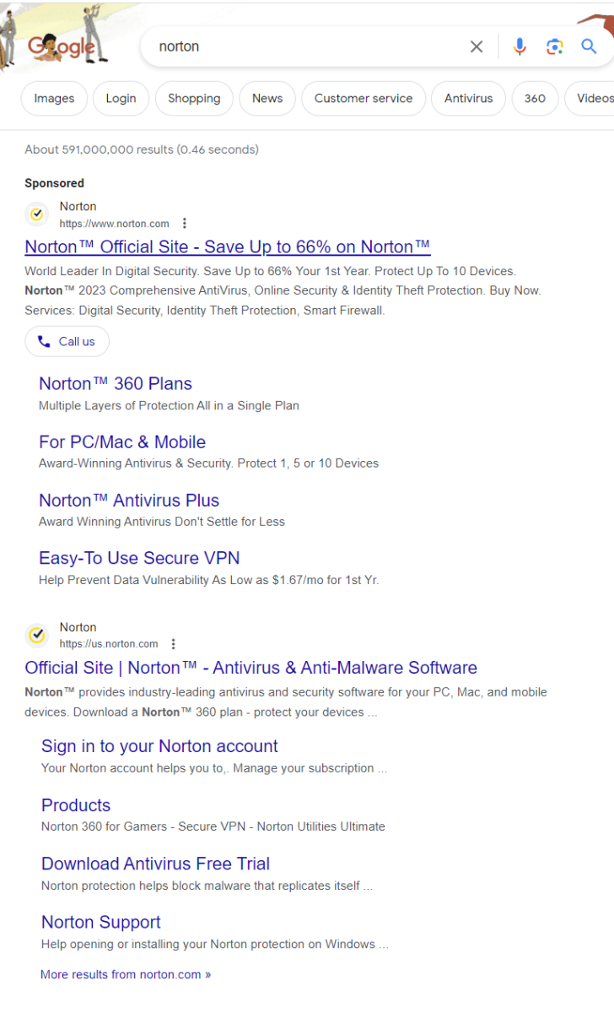Click the Call us button
Image resolution: width=614 pixels, height=1013 pixels.
coord(67,342)
